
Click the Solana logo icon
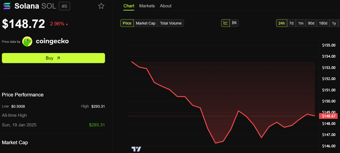pos(6,6)
